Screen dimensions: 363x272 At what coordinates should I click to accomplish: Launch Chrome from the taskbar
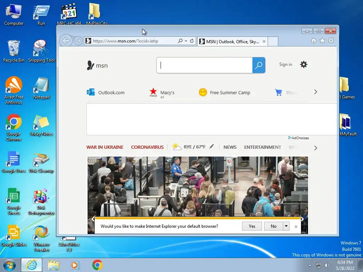click(x=97, y=265)
